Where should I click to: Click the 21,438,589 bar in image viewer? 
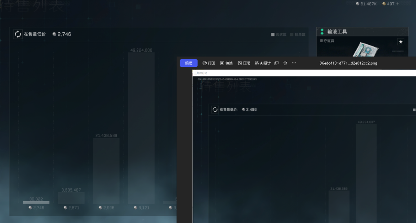pyautogui.click(x=339, y=206)
